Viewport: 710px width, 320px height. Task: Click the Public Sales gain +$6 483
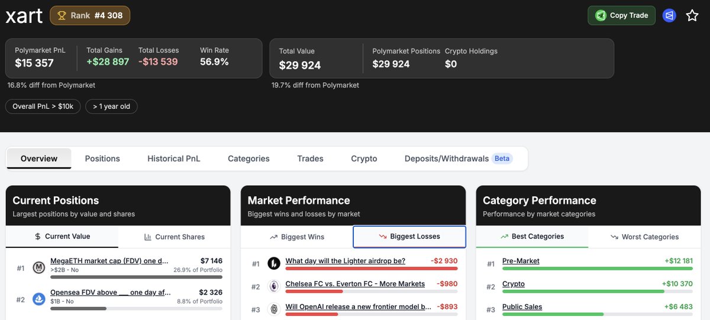pos(679,307)
